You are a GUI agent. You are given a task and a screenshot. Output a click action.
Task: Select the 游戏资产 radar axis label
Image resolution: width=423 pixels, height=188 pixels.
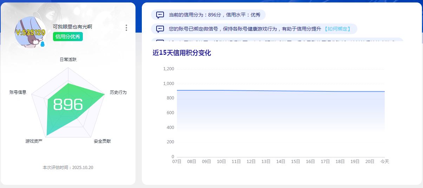34,141
